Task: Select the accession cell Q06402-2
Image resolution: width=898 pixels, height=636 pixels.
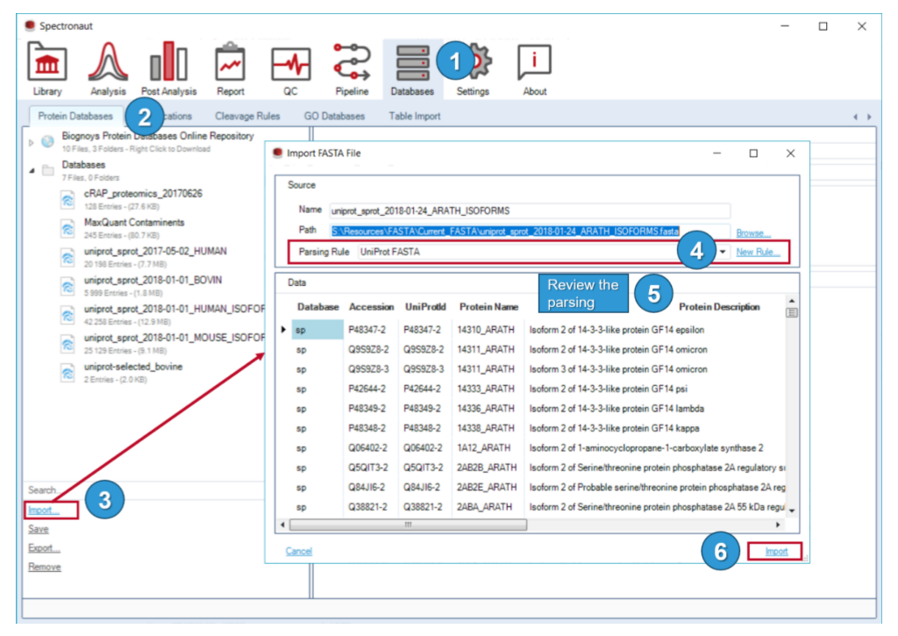Action: (x=367, y=448)
